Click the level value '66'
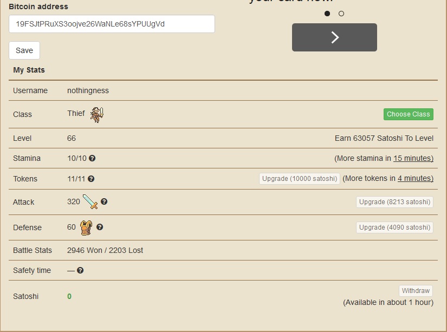The height and width of the screenshot is (332, 447). 72,138
